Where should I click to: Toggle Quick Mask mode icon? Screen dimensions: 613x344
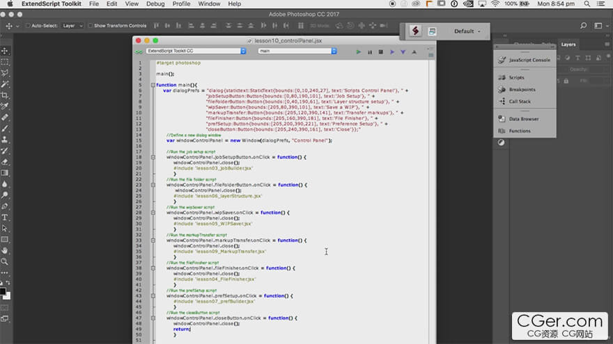point(5,308)
